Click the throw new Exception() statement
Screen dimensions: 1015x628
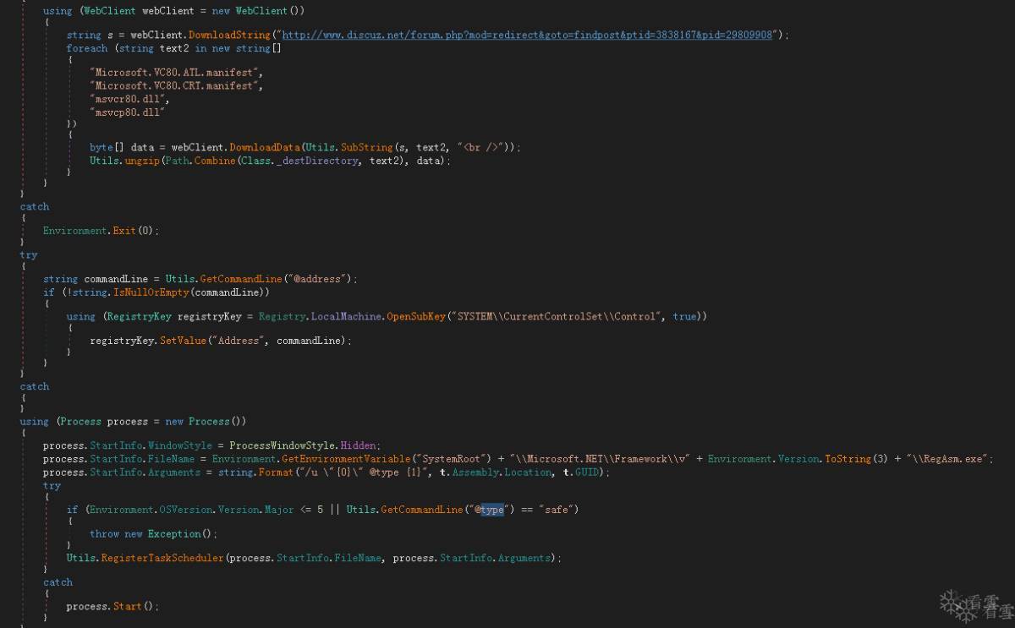(x=154, y=534)
